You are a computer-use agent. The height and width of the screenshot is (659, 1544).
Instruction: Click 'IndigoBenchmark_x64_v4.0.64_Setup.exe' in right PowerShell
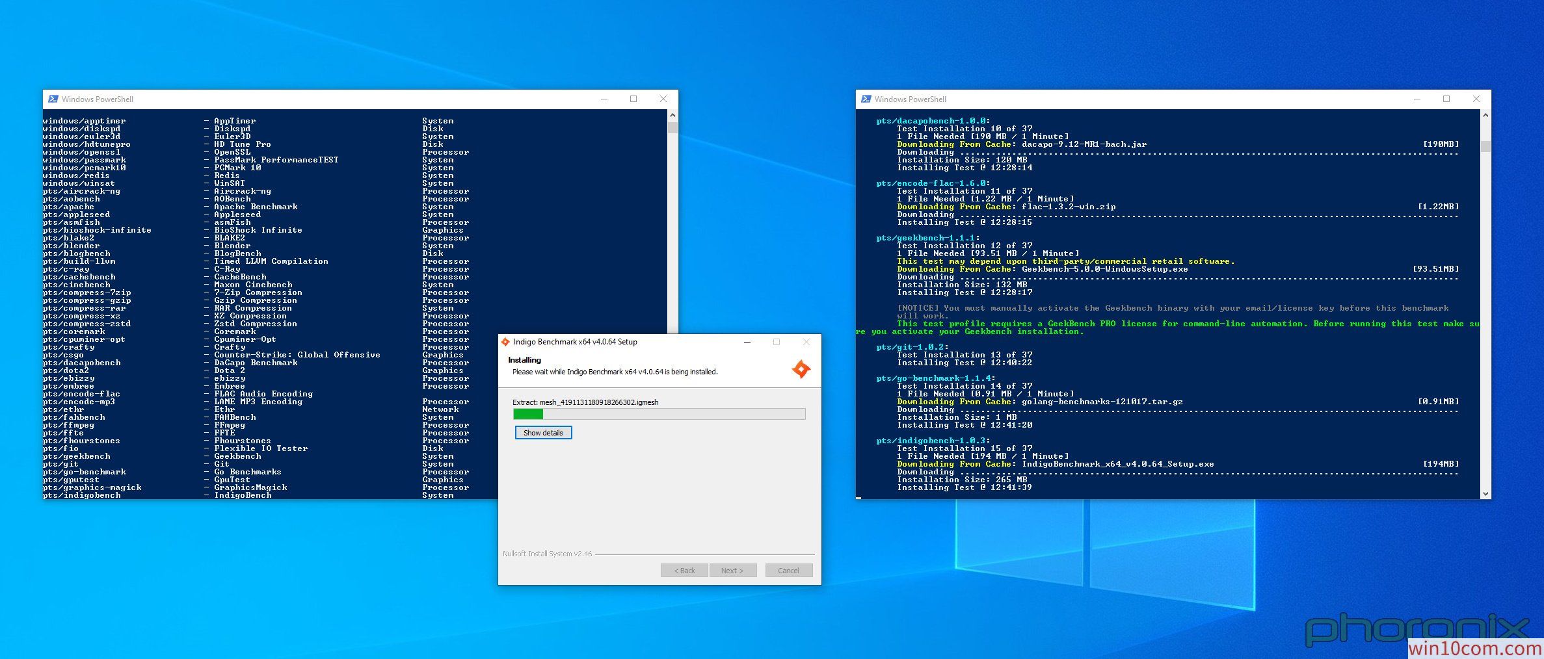1118,464
